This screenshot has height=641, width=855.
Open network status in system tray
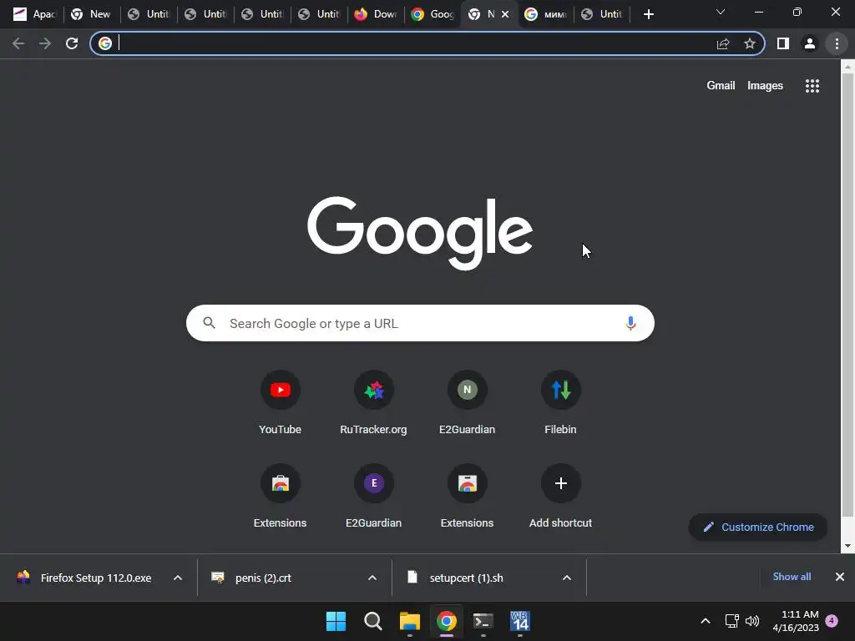731,621
